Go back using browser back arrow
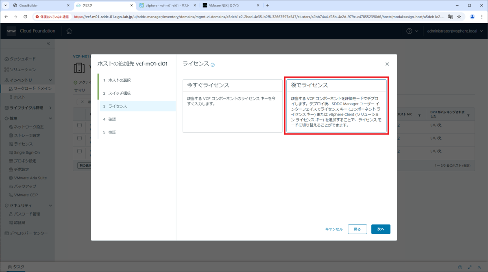The image size is (488, 272). pos(6,17)
